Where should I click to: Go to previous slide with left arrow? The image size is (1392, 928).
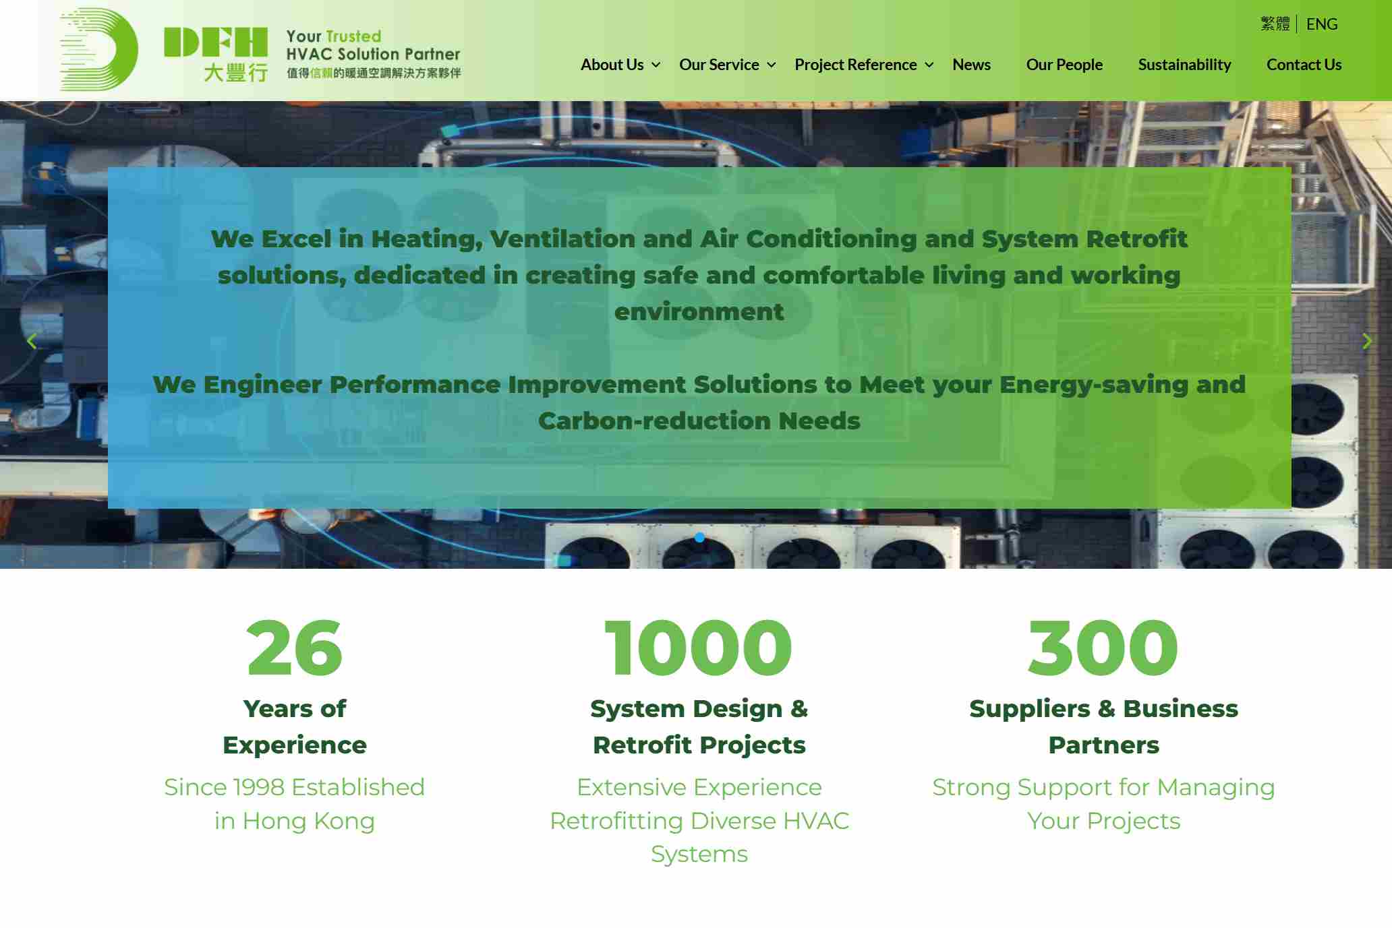click(32, 342)
